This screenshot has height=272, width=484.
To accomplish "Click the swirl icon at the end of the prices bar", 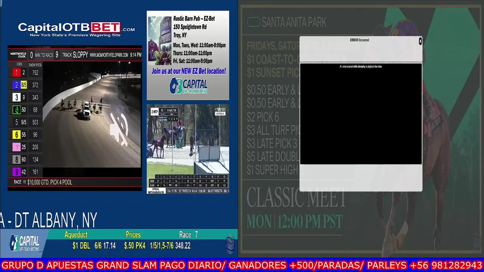I will pyautogui.click(x=230, y=243).
